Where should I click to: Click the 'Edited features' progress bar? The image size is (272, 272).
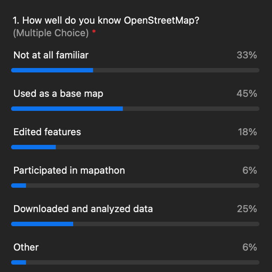tap(135, 147)
